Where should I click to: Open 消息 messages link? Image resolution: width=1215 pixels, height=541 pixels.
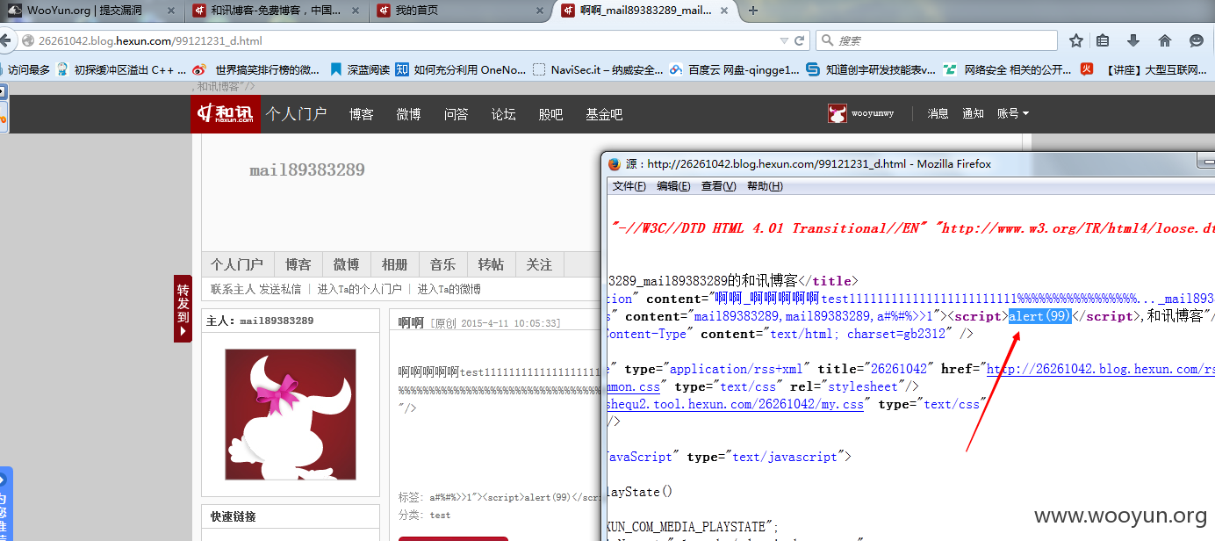[938, 113]
